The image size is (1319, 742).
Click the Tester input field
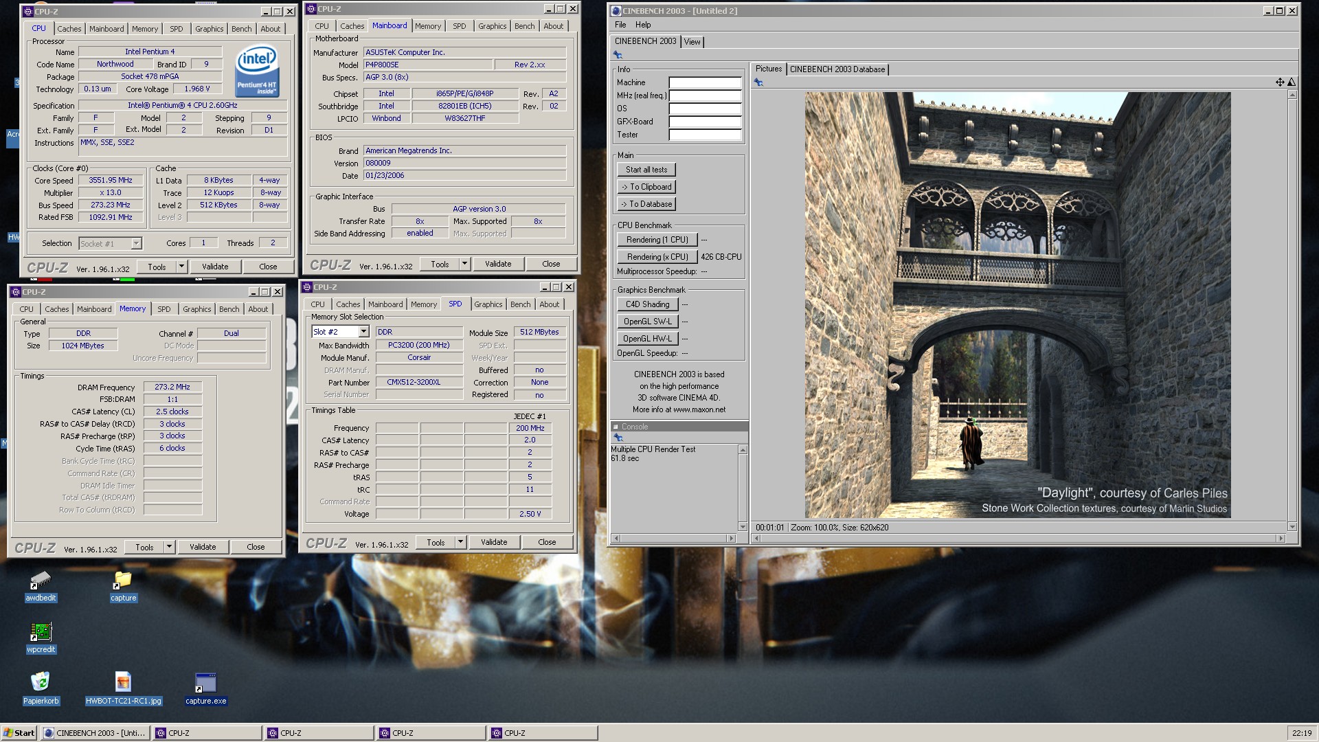[706, 135]
